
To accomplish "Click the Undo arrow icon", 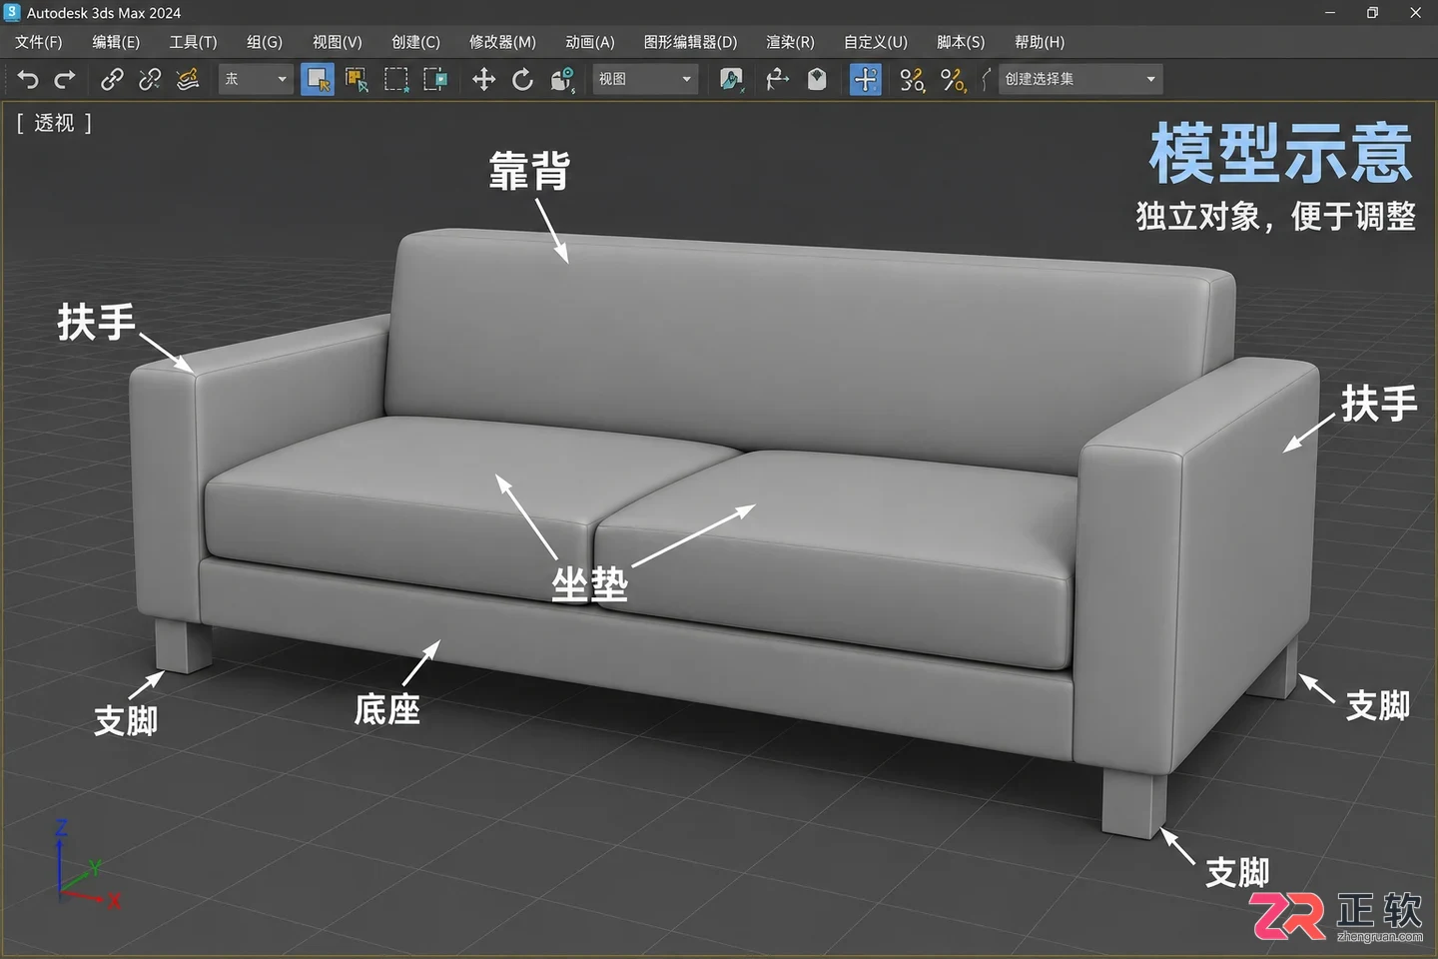I will click(x=28, y=80).
